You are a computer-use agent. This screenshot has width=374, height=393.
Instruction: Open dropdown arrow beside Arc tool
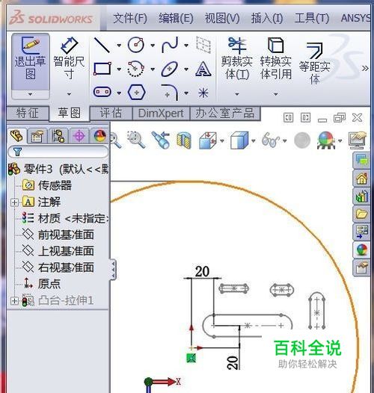[x=153, y=69]
